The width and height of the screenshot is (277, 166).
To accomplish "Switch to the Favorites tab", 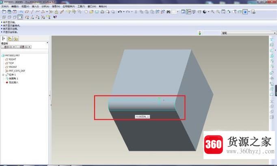I will pyautogui.click(x=16, y=39).
